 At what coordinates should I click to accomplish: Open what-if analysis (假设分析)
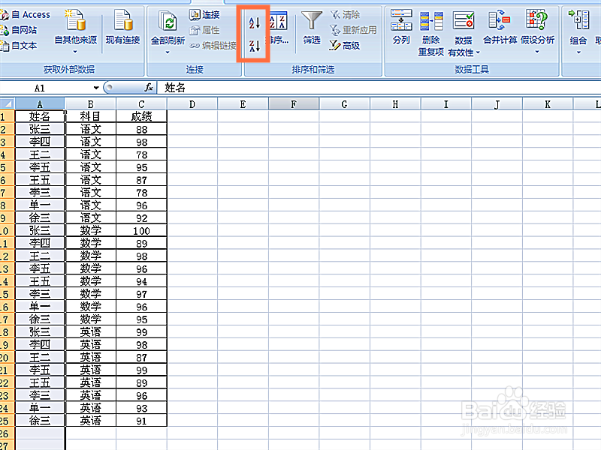click(x=537, y=27)
